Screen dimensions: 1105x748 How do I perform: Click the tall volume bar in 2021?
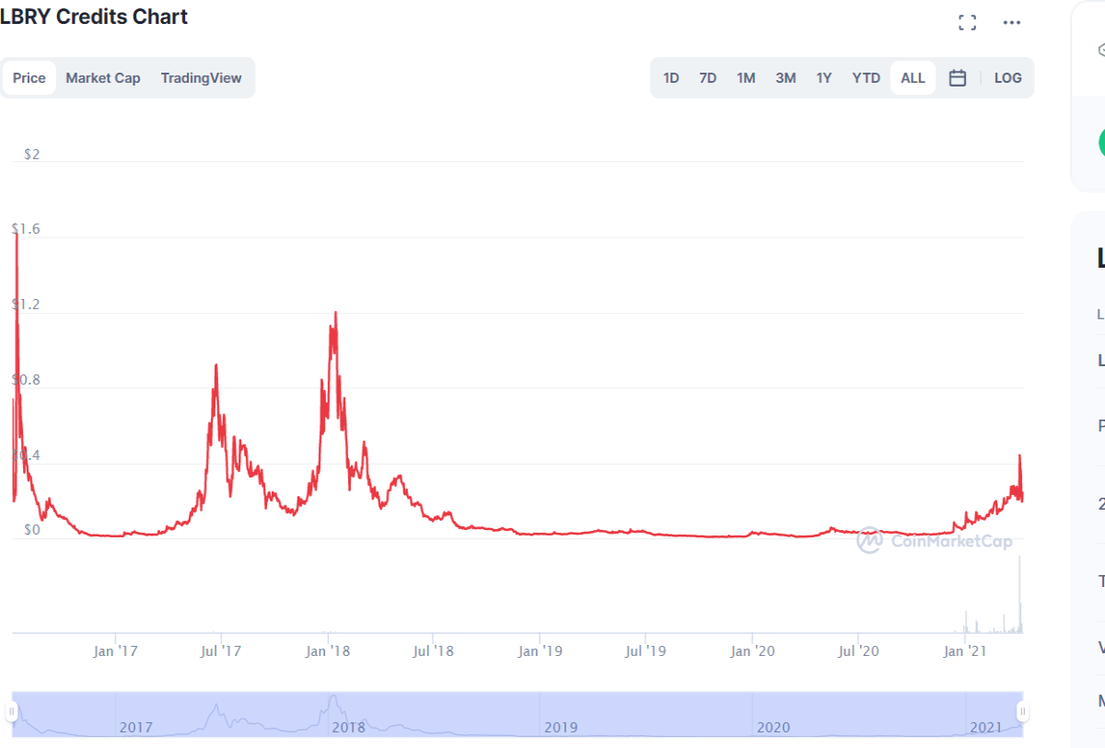[x=1019, y=594]
